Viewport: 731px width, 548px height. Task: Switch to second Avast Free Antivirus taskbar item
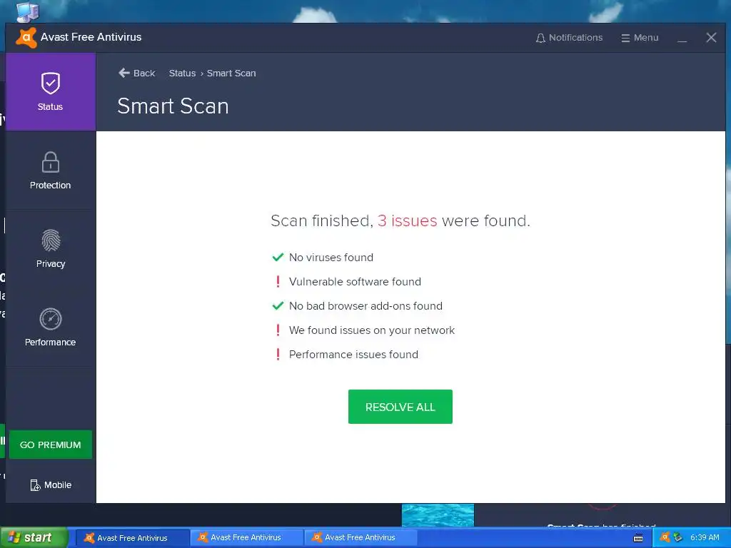246,538
